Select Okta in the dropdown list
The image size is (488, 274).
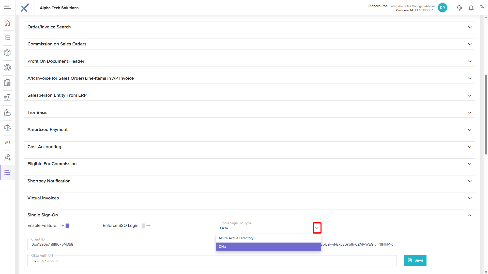[x=268, y=247]
